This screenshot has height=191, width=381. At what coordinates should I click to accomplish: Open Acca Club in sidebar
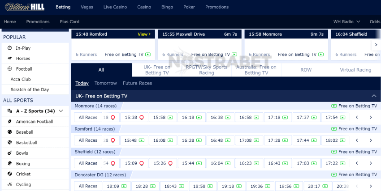21,79
